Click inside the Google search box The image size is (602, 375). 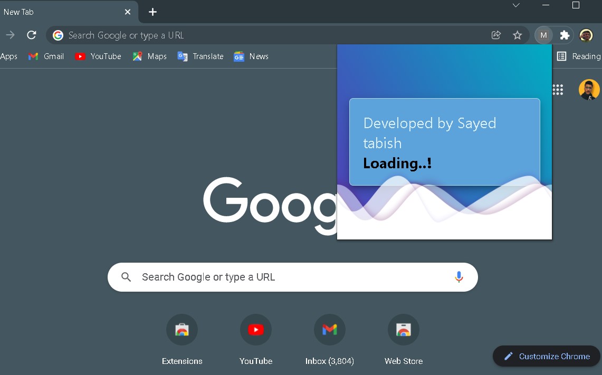coord(264,276)
